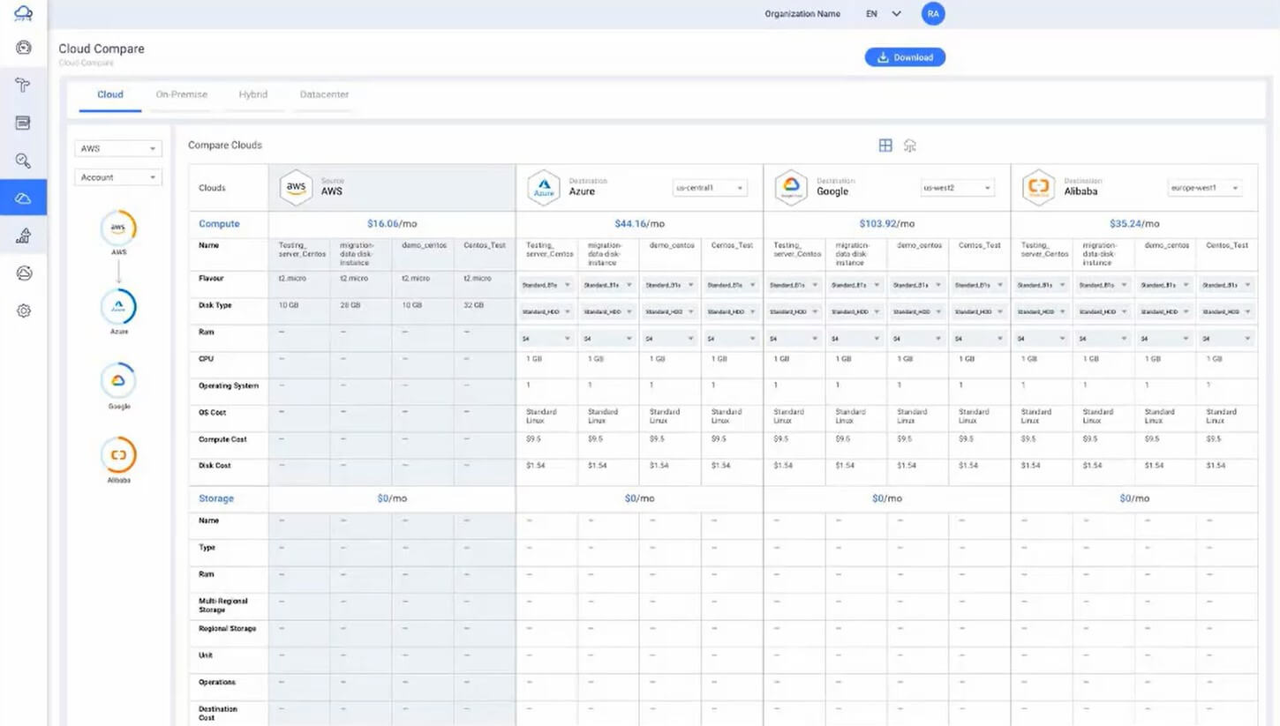Image resolution: width=1280 pixels, height=726 pixels.
Task: Open the hammer tool sidebar icon
Action: coord(24,85)
